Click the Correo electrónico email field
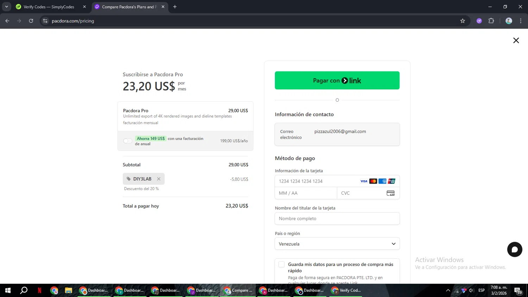 click(x=337, y=134)
